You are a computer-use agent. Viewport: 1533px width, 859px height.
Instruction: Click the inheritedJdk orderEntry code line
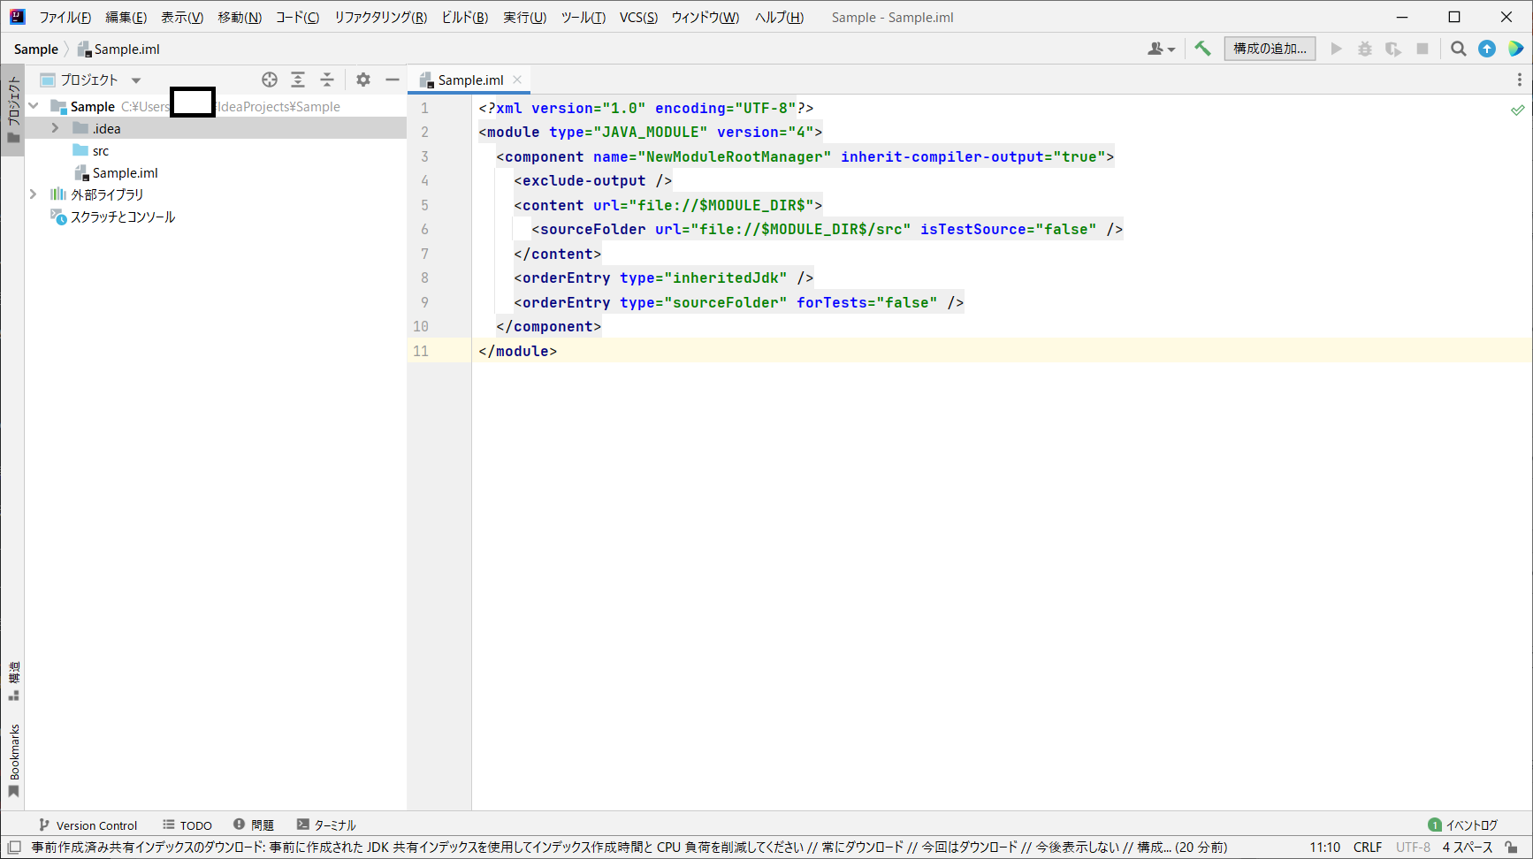pos(663,277)
